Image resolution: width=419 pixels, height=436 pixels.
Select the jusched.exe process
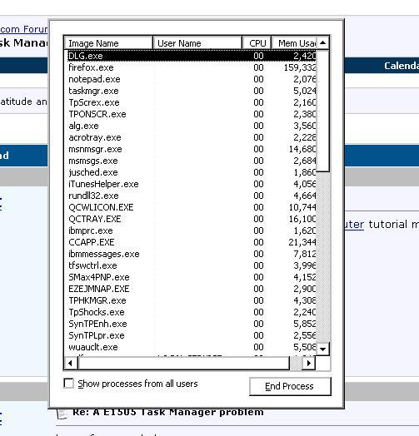click(x=192, y=173)
